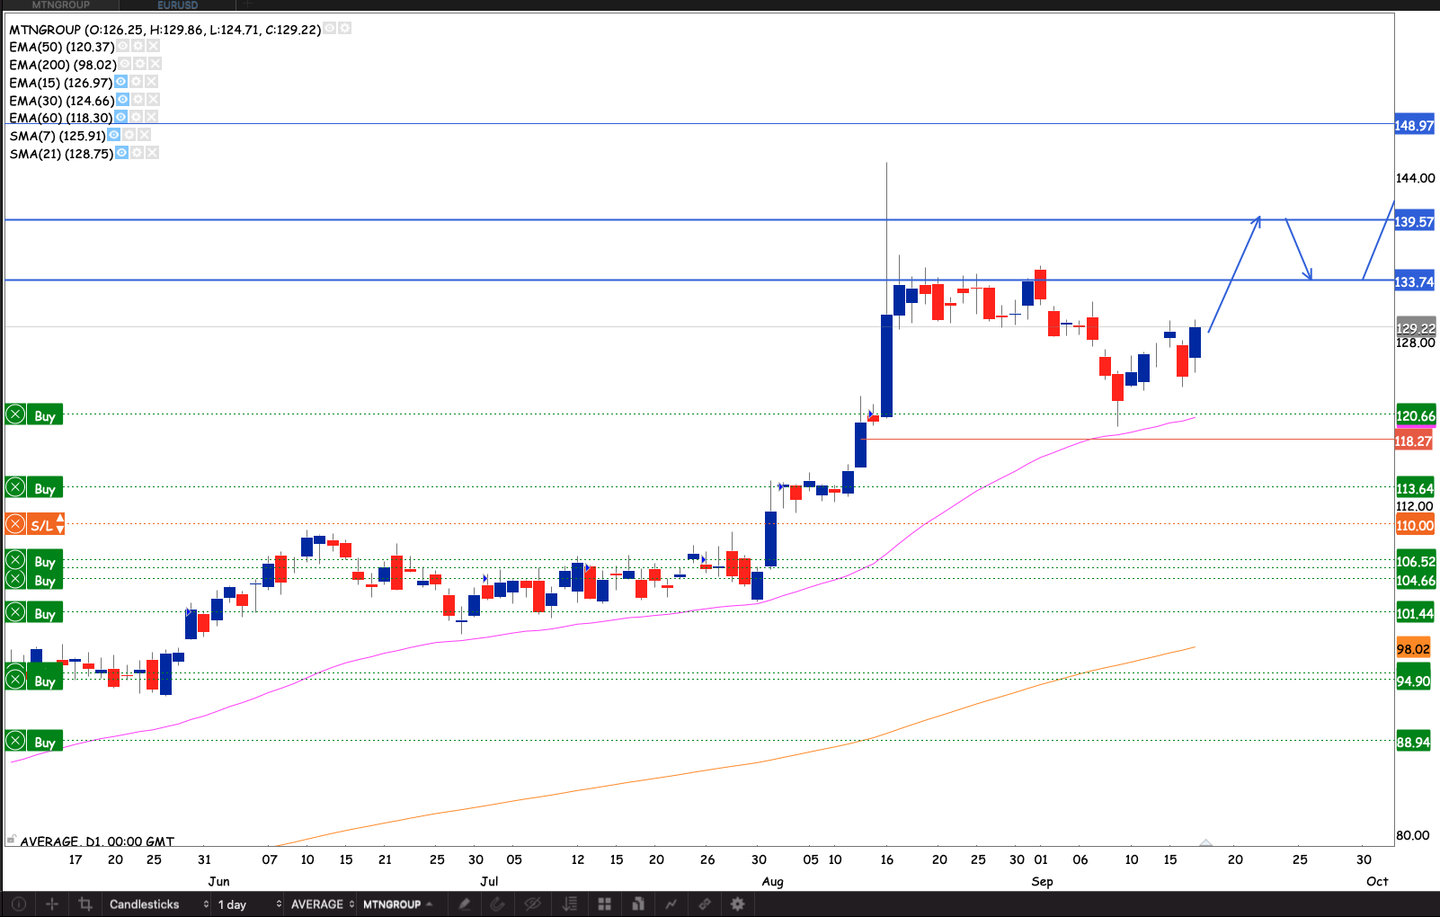Screen dimensions: 1440x917
Task: Click the Buy order label at 120.66
Action: 45,415
